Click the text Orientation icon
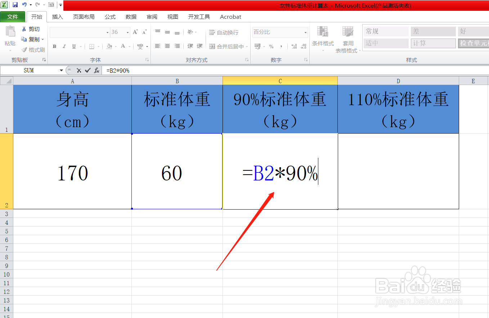The width and height of the screenshot is (489, 318). (190, 32)
